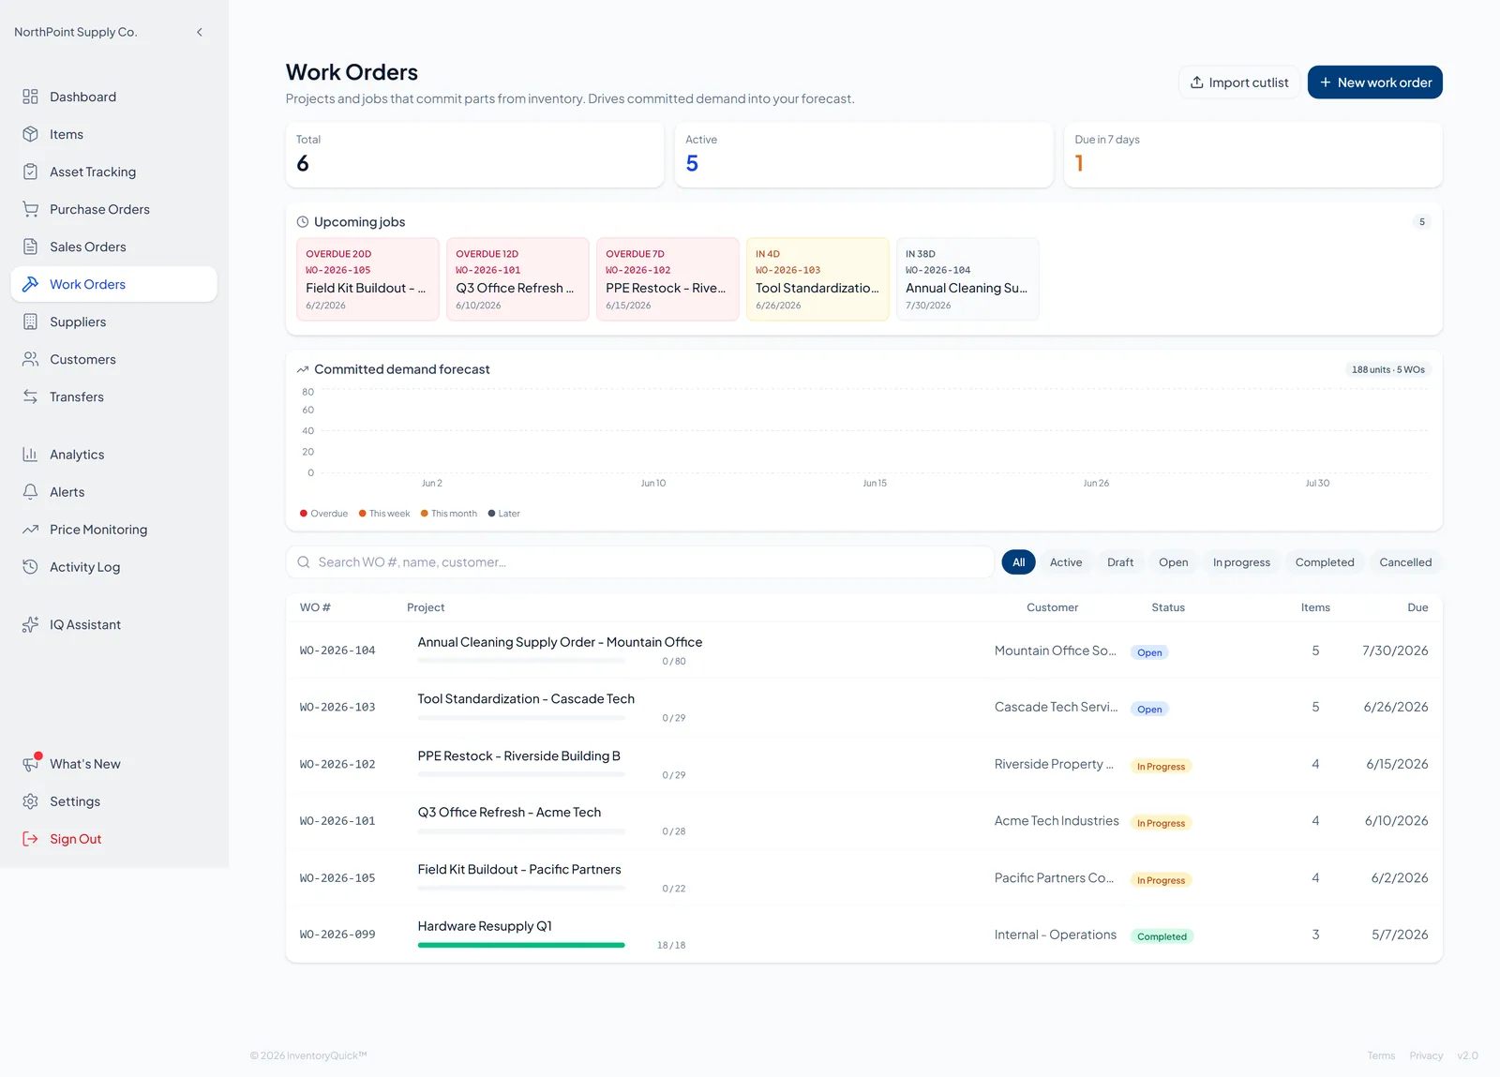Click the Upcoming jobs clock icon
Viewport: 1500px width, 1077px height.
[303, 222]
